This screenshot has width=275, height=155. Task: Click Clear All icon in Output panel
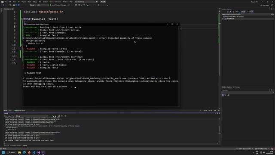click(59, 116)
